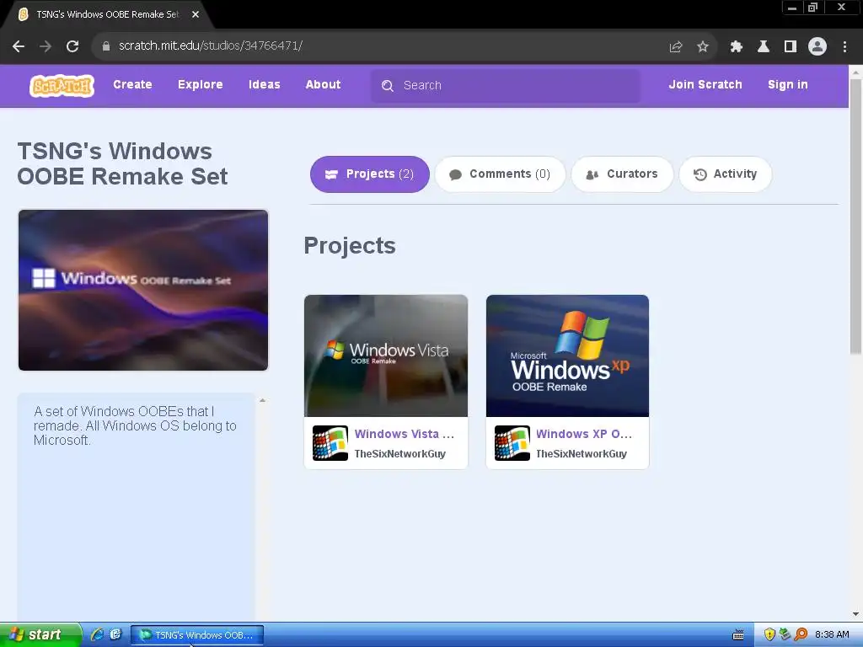Go back using browser back arrow
This screenshot has height=647, width=863.
(x=19, y=46)
